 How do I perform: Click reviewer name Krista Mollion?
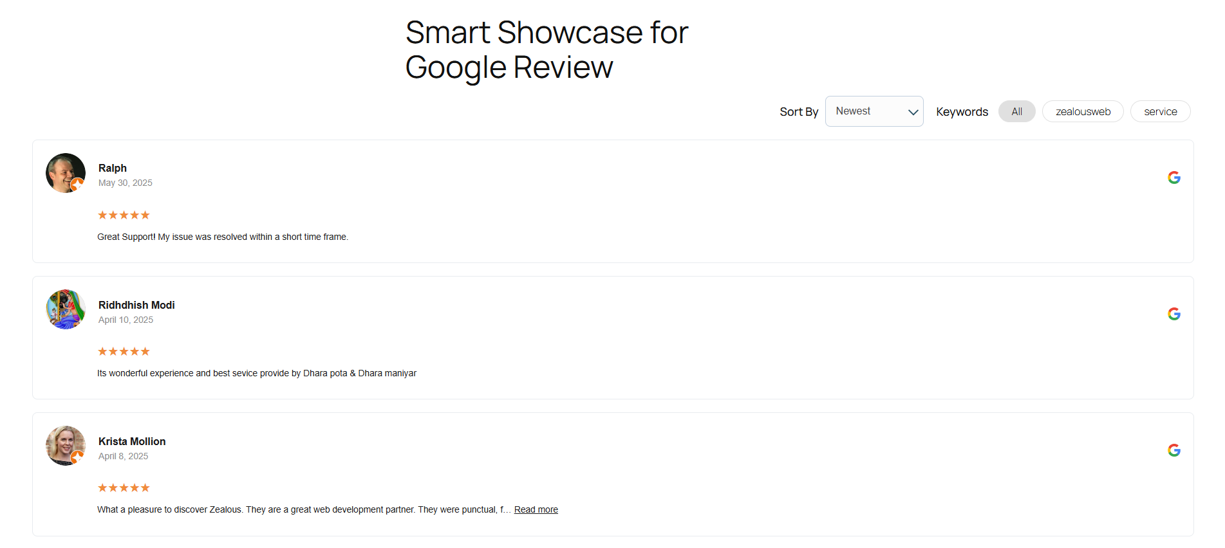(x=132, y=441)
